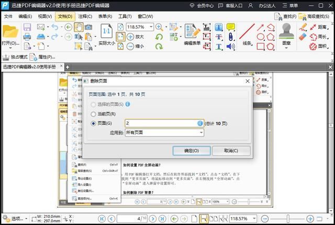Undo the last action

coord(54,27)
